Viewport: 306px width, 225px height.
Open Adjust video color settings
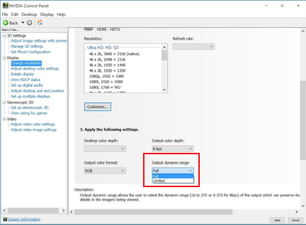click(x=33, y=124)
